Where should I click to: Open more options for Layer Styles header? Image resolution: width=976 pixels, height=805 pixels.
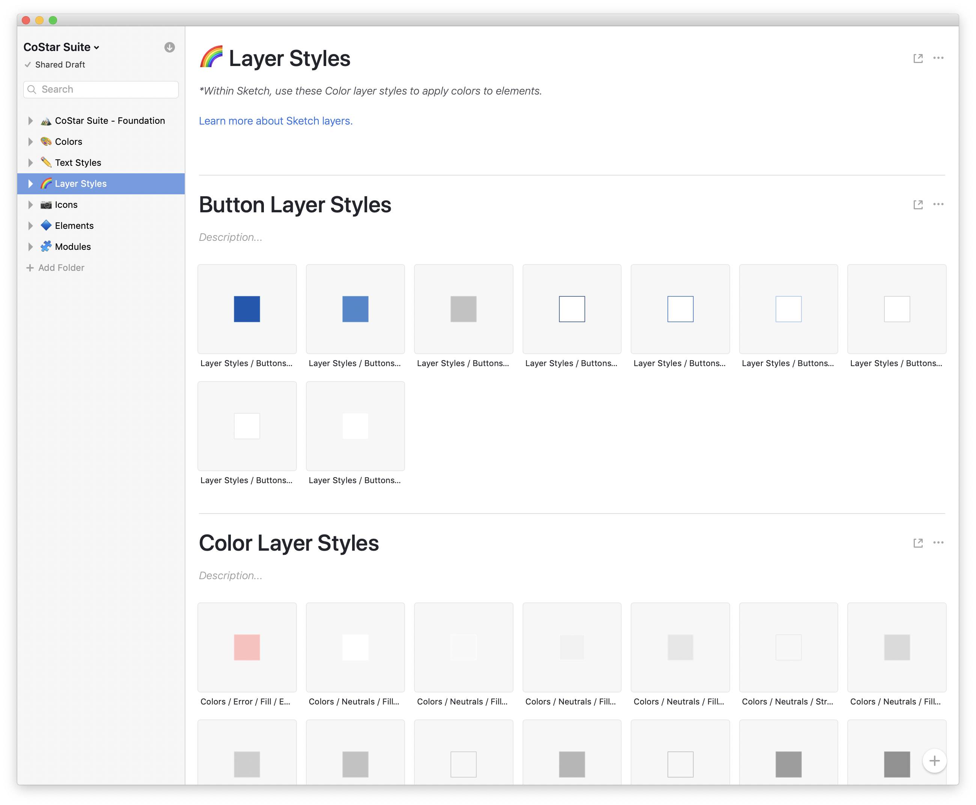click(938, 58)
